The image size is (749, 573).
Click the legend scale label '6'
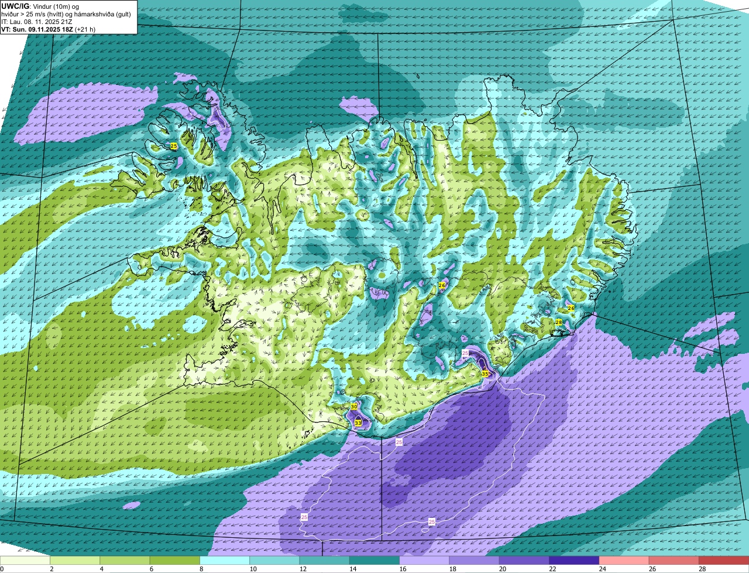152,569
